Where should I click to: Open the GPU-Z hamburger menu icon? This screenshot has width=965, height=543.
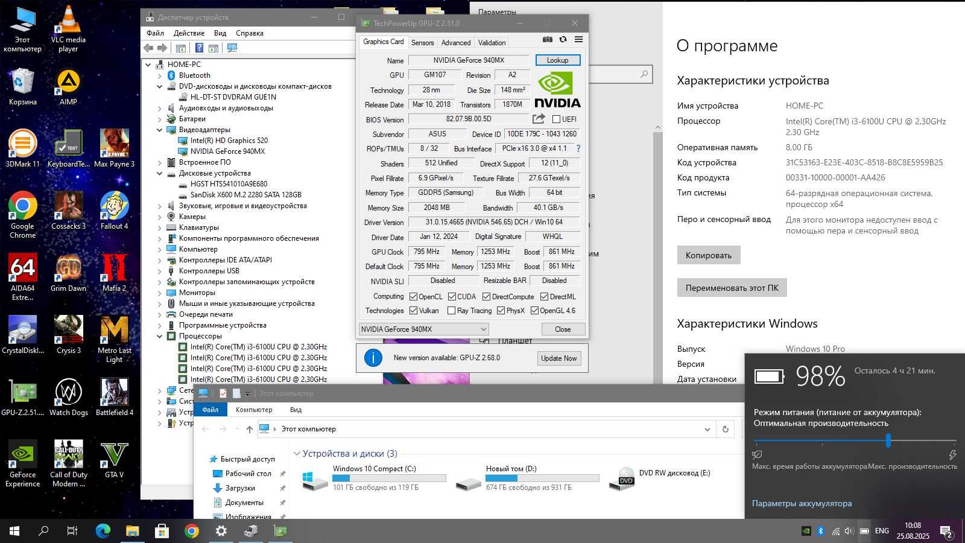578,39
